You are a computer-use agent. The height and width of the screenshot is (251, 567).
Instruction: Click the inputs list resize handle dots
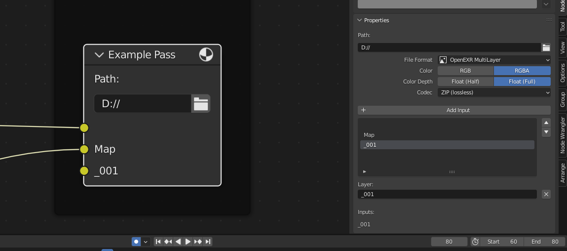pos(452,172)
